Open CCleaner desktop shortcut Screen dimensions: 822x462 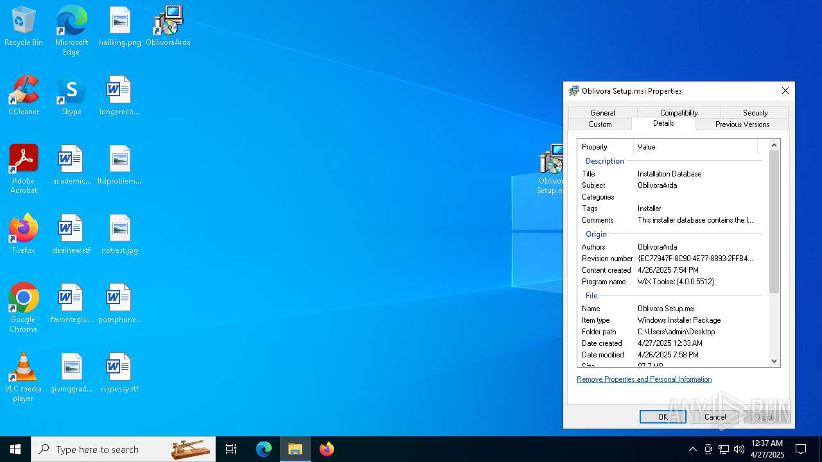click(24, 96)
